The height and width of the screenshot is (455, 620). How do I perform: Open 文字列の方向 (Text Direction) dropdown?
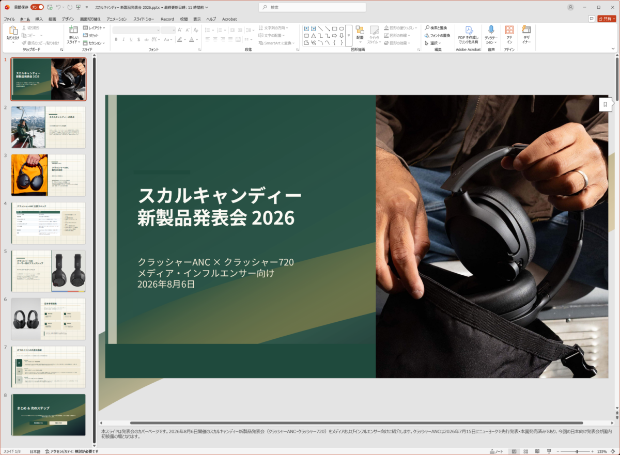(x=273, y=28)
